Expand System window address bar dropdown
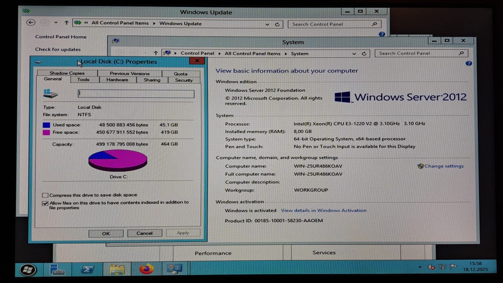The image size is (503, 283). [354, 54]
